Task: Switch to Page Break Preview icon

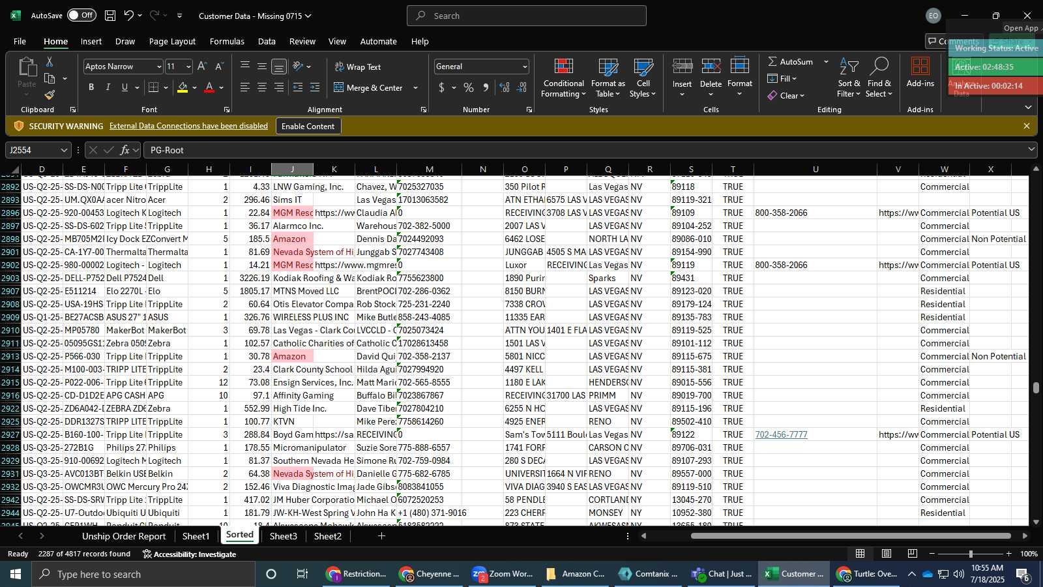Action: [912, 554]
